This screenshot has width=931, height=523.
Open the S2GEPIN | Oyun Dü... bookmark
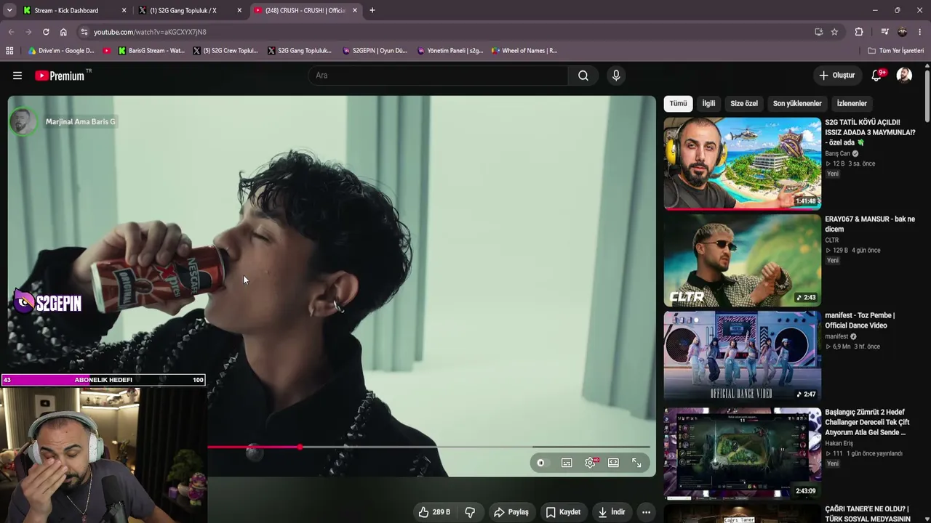point(375,51)
